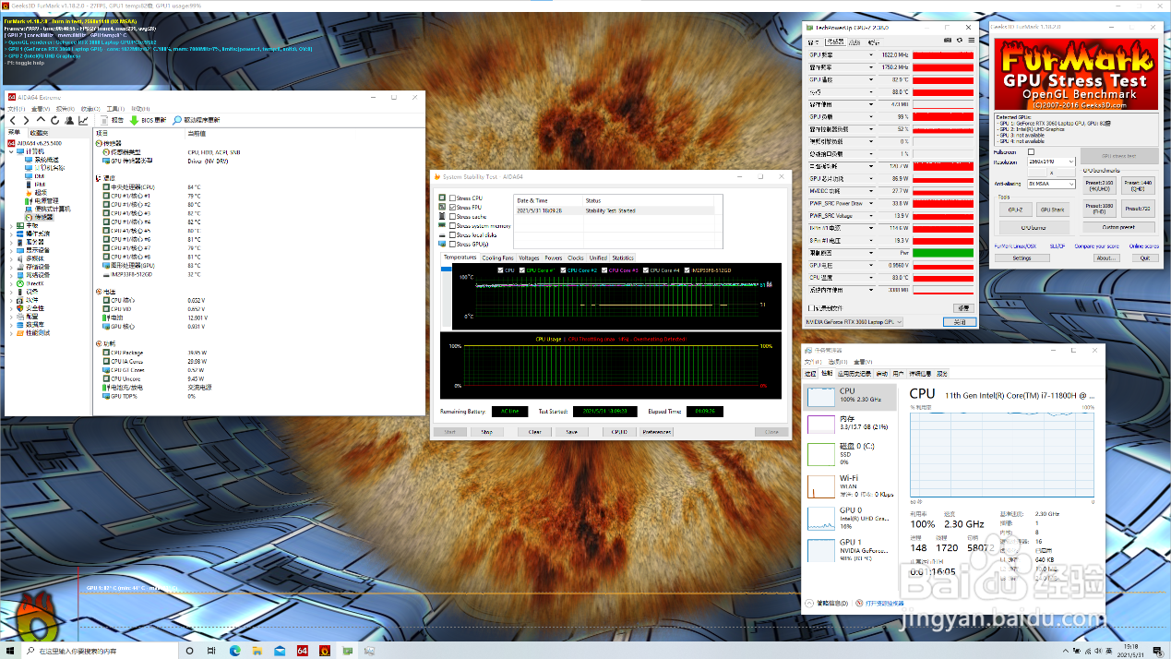Image resolution: width=1171 pixels, height=659 pixels.
Task: Click the CPUID button
Action: click(619, 431)
